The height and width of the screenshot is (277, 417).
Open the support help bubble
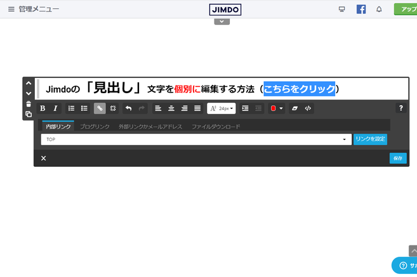(405, 266)
